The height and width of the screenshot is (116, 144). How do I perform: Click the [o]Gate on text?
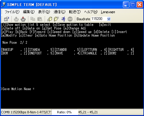(x=31, y=28)
